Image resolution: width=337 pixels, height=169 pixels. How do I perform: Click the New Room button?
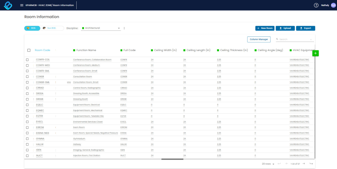(265, 28)
